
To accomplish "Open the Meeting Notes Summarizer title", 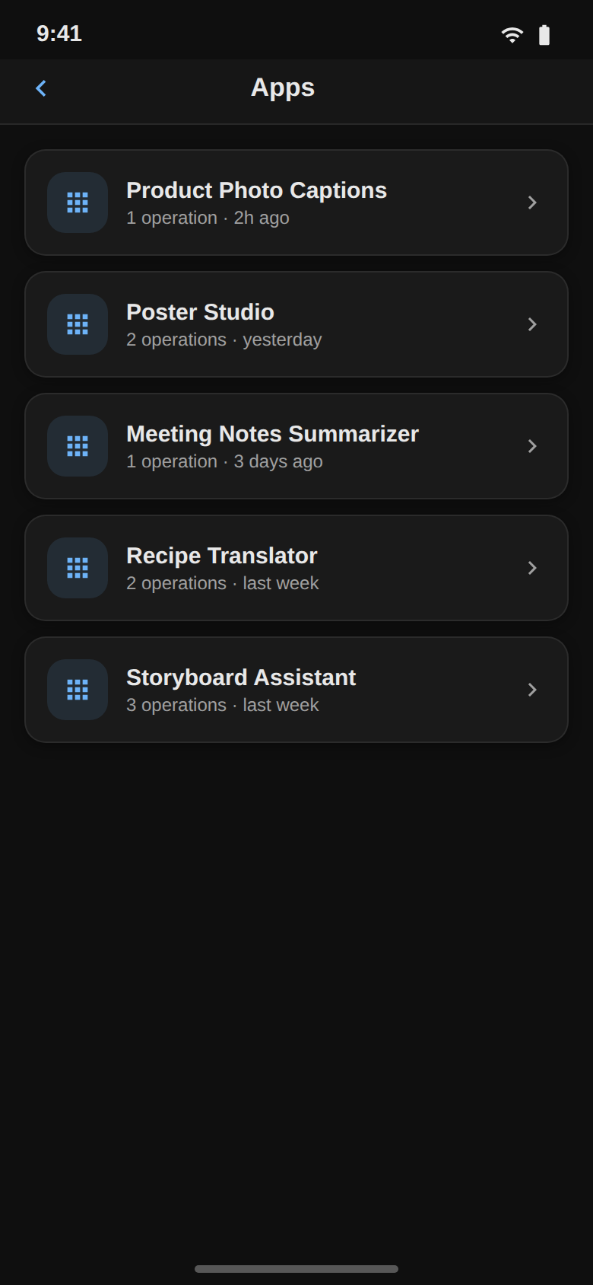I will [x=272, y=434].
